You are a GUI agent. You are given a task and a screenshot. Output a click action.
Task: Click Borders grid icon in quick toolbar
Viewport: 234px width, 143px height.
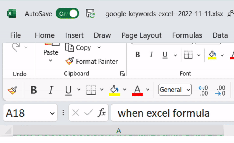[91, 90]
